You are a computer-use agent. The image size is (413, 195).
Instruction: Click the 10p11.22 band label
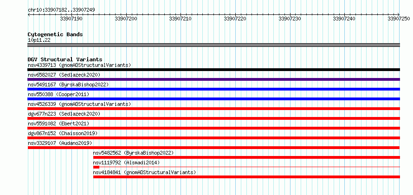coord(39,40)
